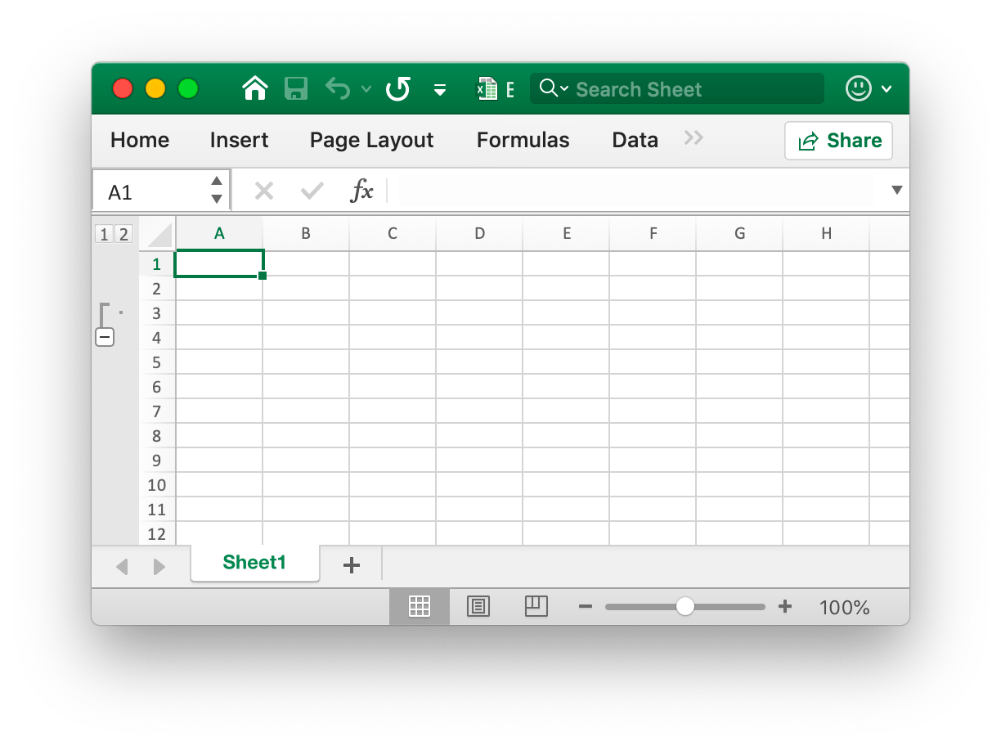Select column H header
Viewport: 1001px width, 746px height.
(x=826, y=233)
